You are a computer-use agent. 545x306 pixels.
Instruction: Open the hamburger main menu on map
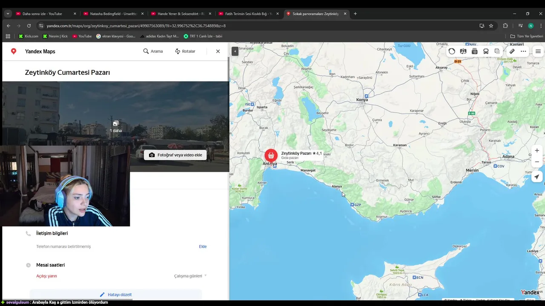(x=538, y=51)
